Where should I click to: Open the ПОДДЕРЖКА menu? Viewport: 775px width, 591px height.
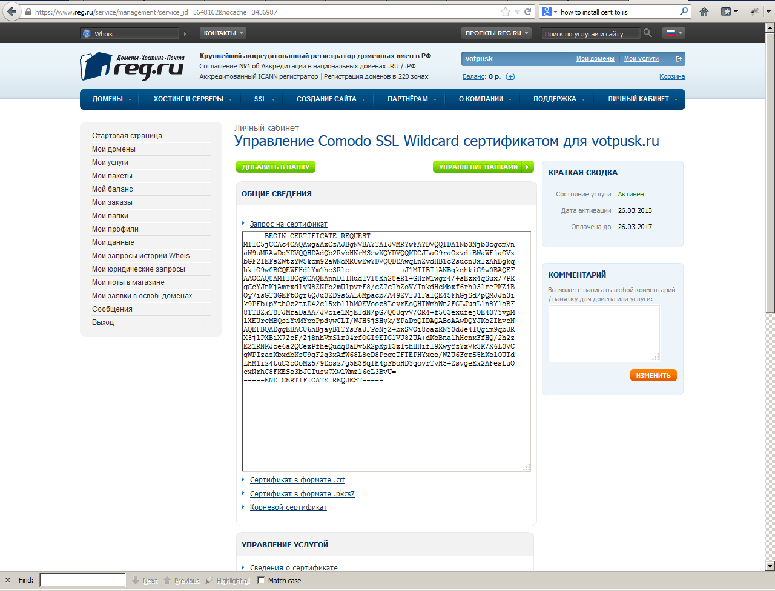coord(559,99)
